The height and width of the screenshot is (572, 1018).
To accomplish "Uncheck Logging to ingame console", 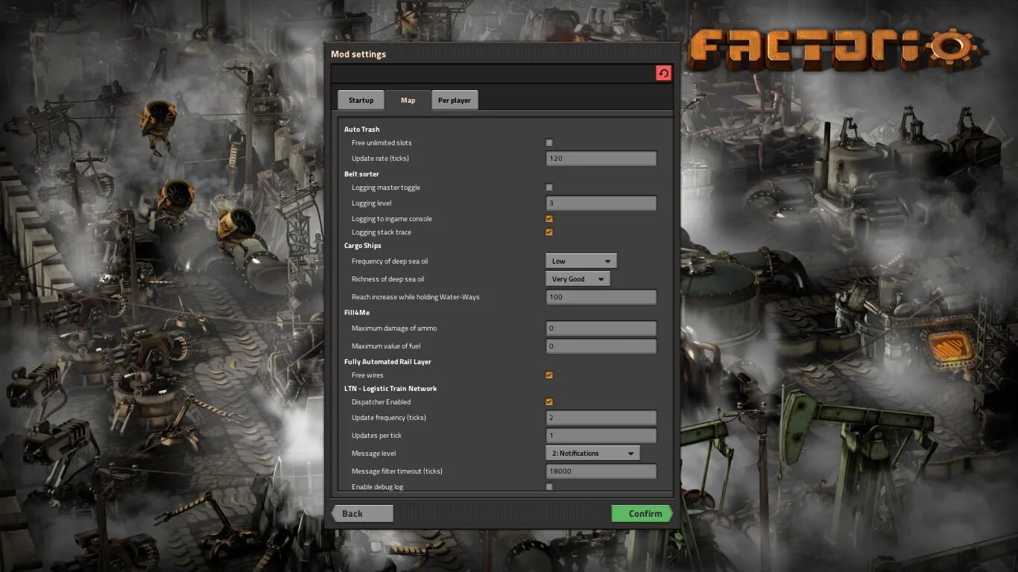I will [549, 219].
